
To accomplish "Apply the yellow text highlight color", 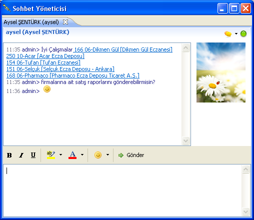I will [51, 155].
